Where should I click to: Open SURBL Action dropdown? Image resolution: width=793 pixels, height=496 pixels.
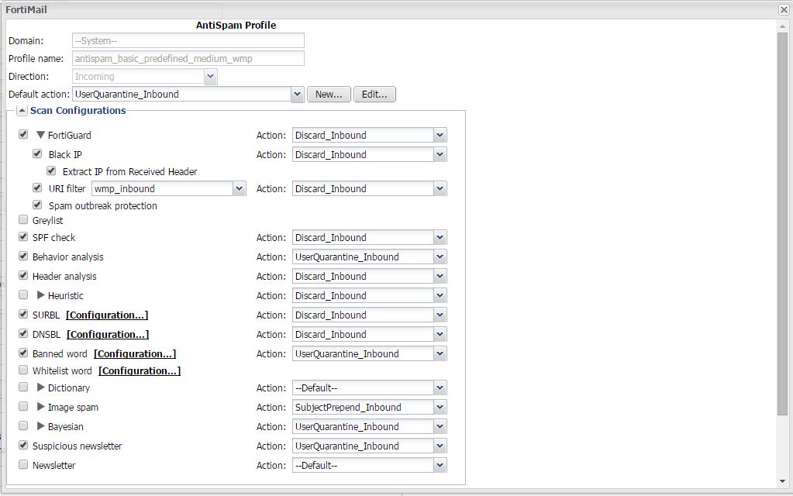(440, 315)
